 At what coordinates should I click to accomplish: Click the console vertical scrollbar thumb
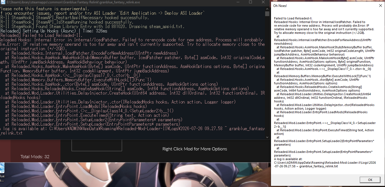point(267,14)
